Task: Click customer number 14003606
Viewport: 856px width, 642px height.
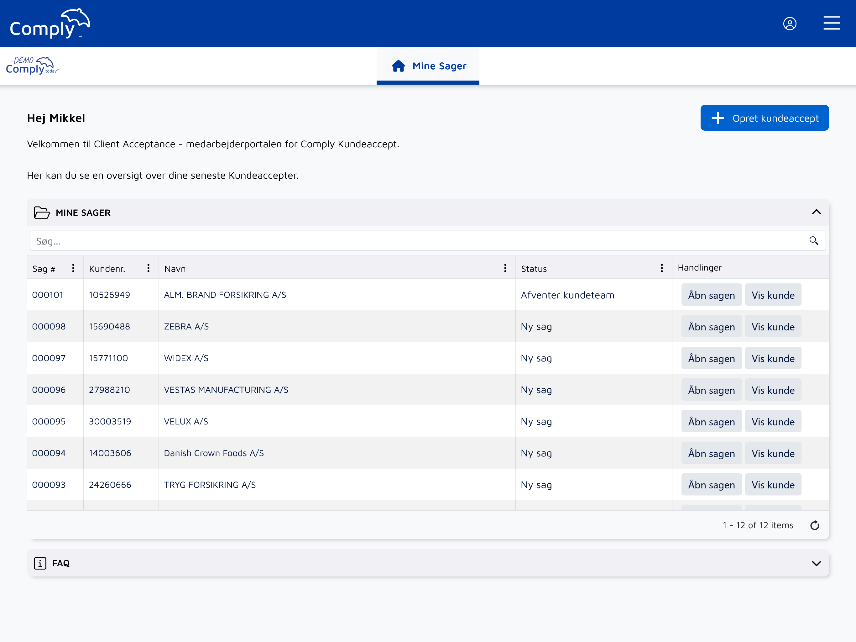Action: pos(110,453)
